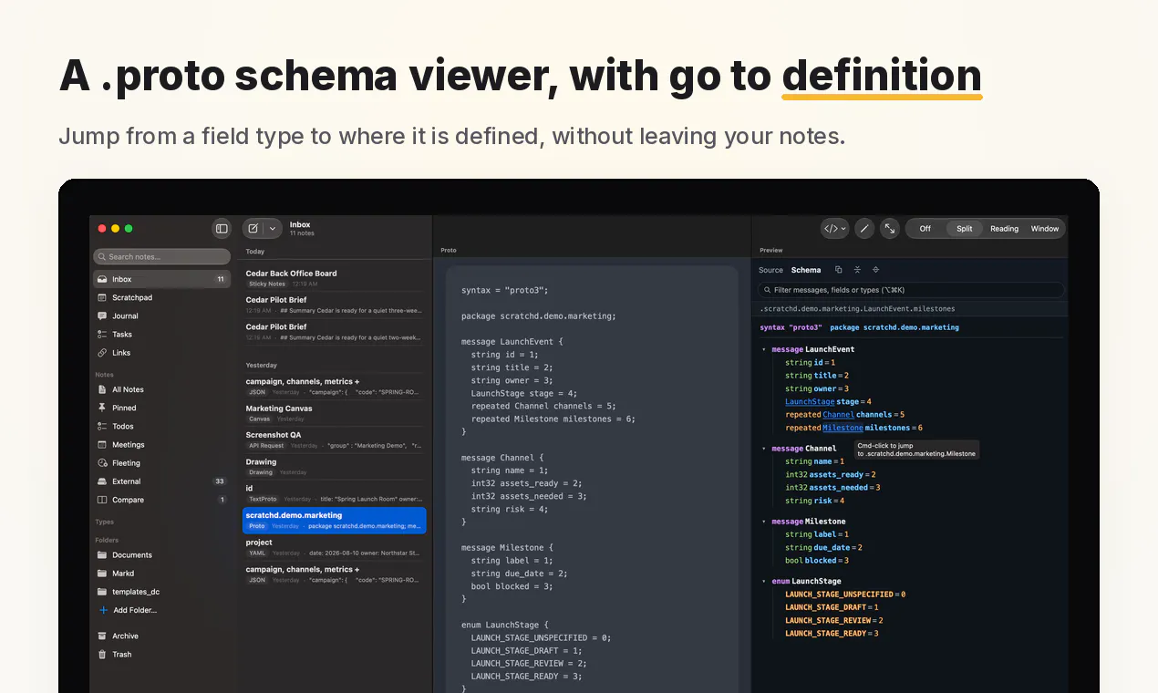Open Links in the sidebar
Viewport: 1158px width, 693px height.
(x=162, y=353)
